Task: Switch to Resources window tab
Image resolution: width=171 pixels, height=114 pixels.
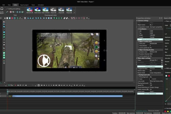Action: tap(154, 111)
